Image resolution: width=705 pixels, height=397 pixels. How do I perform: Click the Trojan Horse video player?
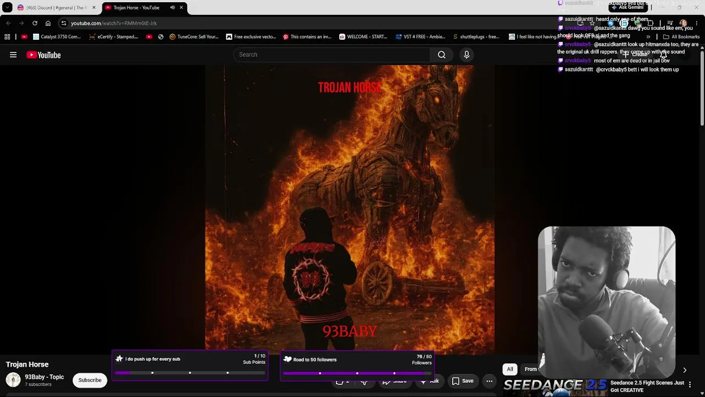point(350,210)
